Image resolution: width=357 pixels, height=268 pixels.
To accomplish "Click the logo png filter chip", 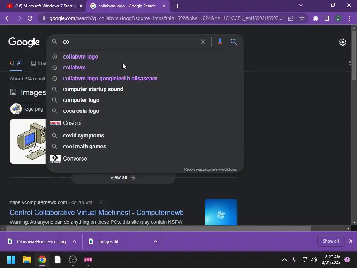I will (x=28, y=109).
